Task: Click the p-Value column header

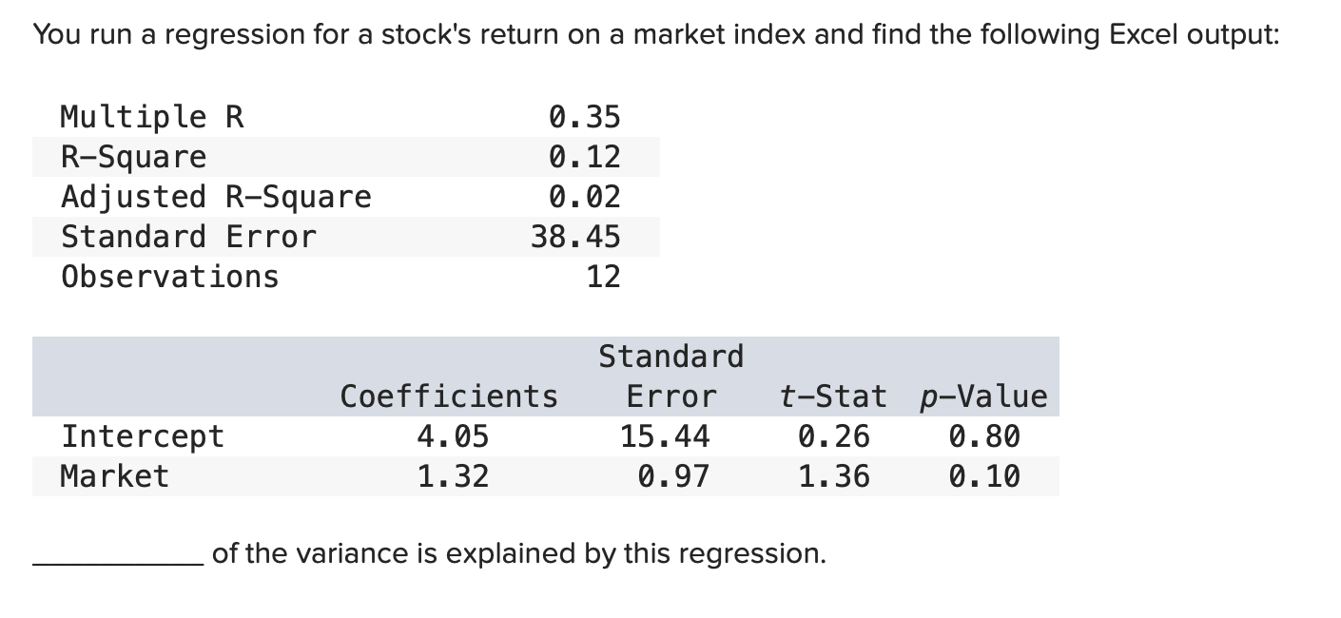Action: point(983,396)
